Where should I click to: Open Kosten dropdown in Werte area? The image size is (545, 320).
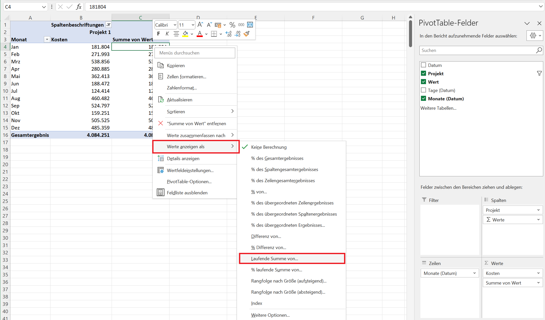click(538, 273)
